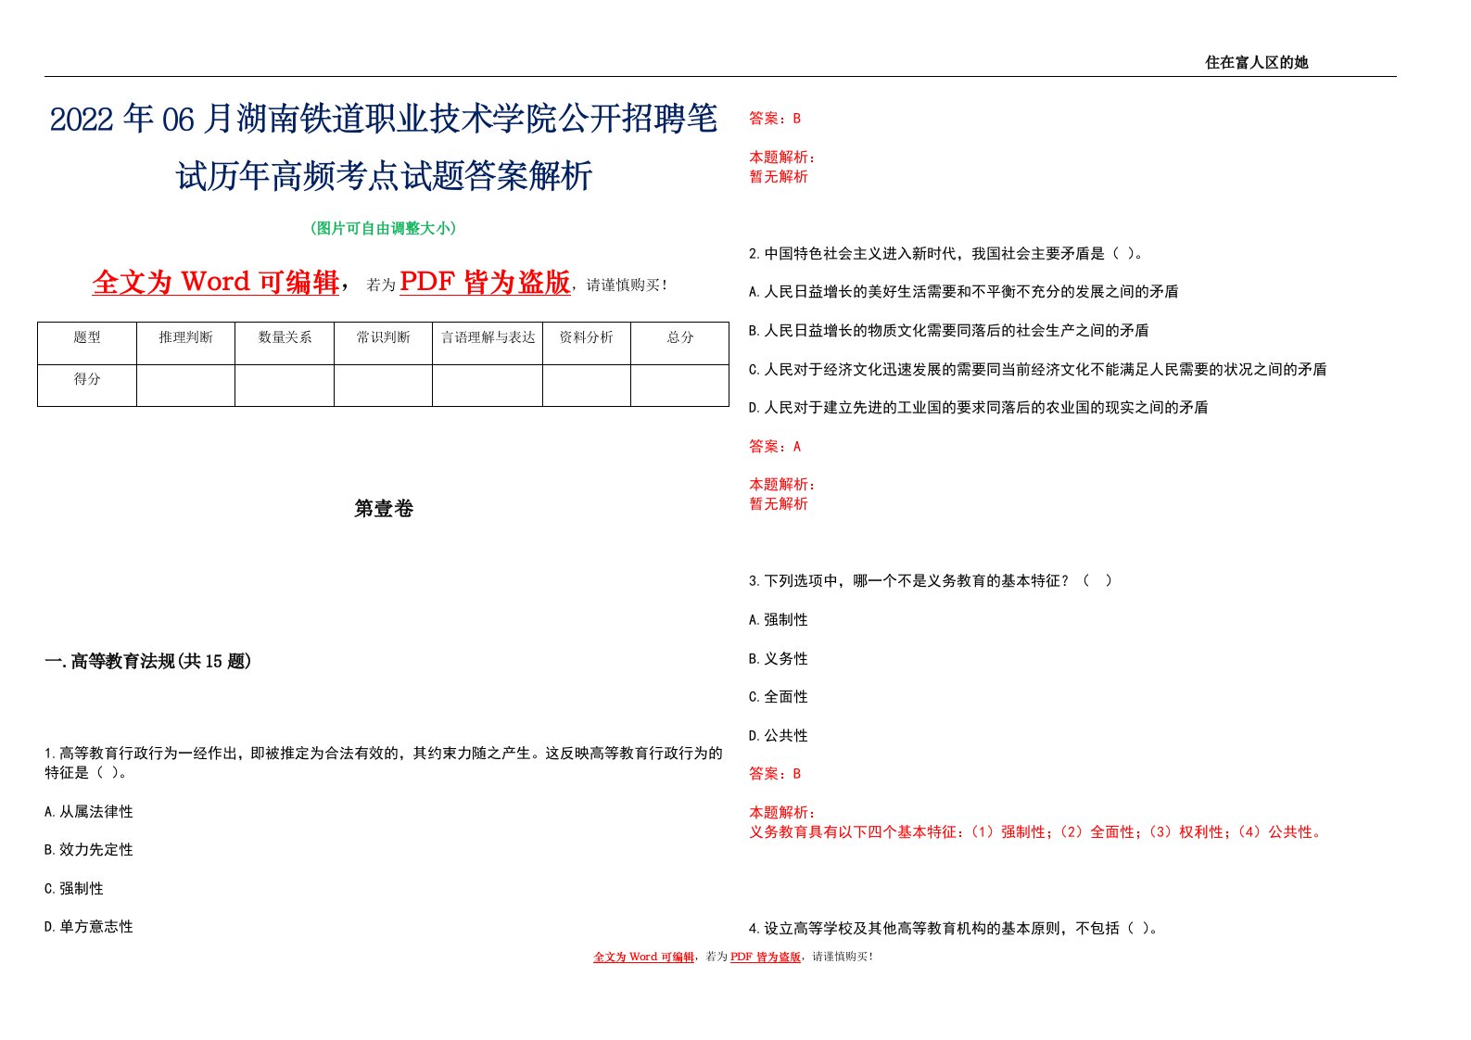Click explanation listing 义务教育四个基本特征

(x=1038, y=832)
